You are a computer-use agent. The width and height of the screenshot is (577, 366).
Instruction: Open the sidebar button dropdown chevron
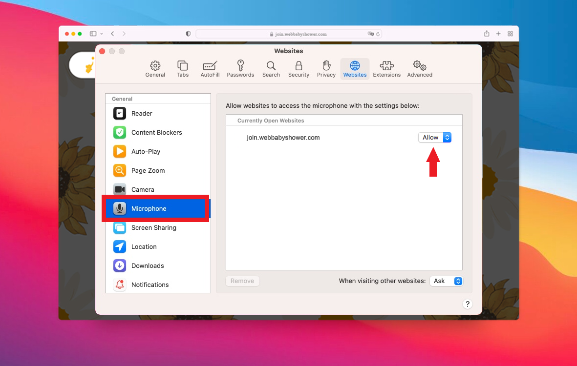click(x=102, y=34)
